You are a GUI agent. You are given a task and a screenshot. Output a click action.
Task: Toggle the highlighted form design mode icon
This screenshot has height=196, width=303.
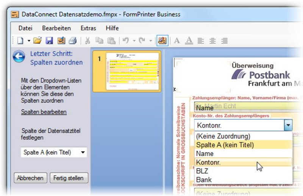(162, 40)
